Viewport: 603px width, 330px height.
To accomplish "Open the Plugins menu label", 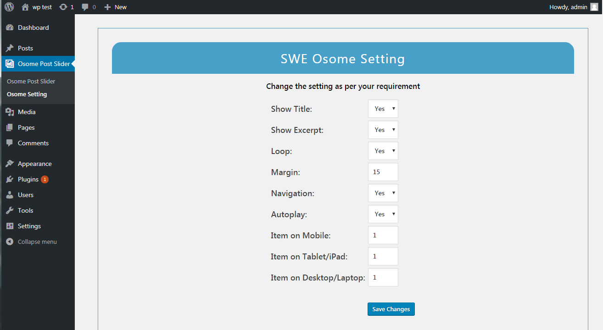I will (28, 179).
